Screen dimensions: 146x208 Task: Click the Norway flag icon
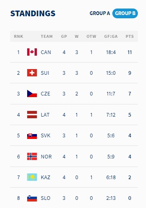click(32, 156)
